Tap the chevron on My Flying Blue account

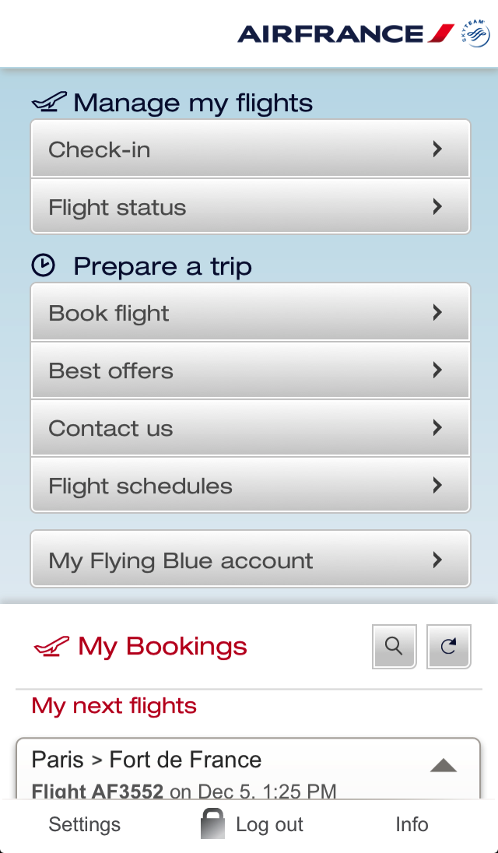(437, 560)
